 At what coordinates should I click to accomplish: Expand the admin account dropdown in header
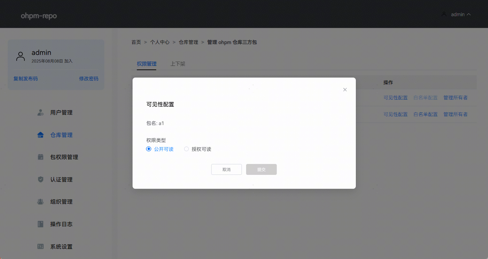click(456, 14)
